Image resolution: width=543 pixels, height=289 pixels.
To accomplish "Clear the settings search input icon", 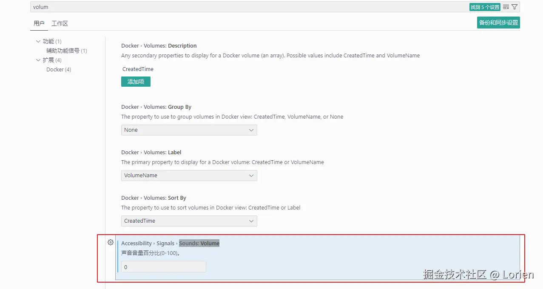I will click(x=506, y=7).
